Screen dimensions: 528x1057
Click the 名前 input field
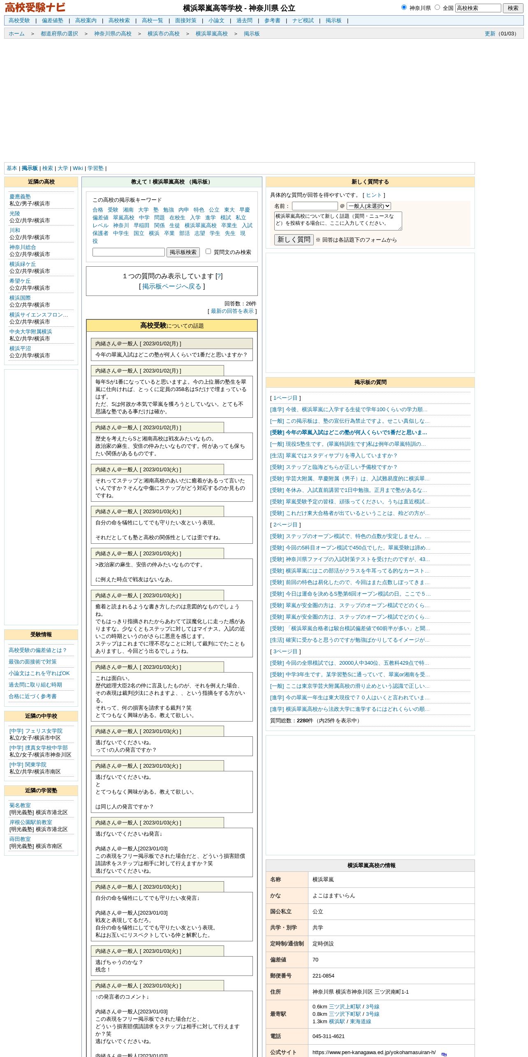coord(315,206)
